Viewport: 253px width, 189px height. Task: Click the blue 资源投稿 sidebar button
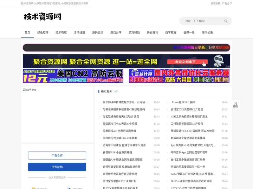57,167
